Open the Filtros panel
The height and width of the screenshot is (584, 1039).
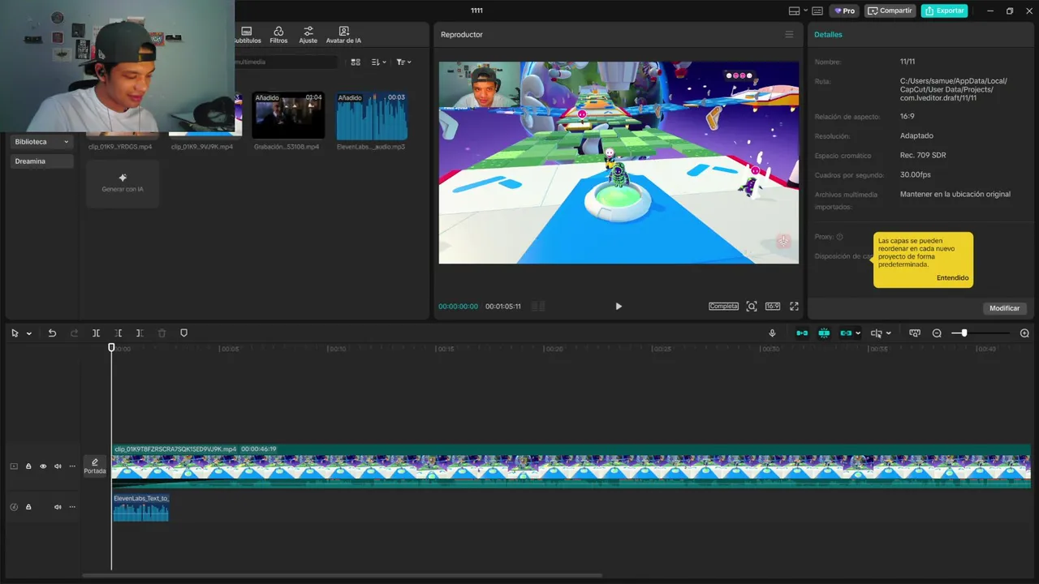(x=278, y=35)
